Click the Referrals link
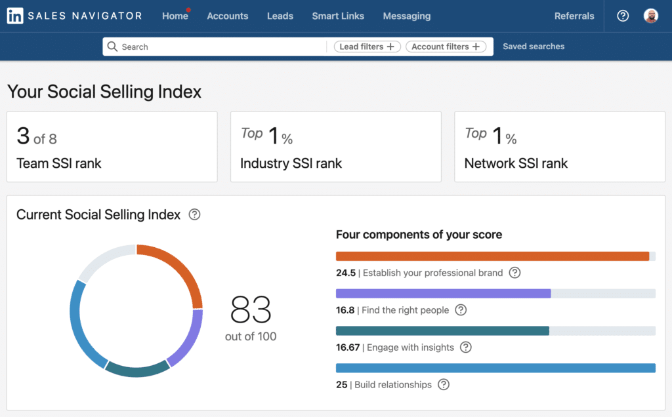The width and height of the screenshot is (672, 417). point(574,16)
